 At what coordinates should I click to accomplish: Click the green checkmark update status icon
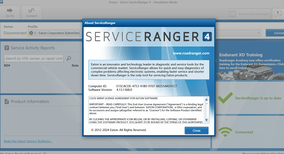(225, 98)
